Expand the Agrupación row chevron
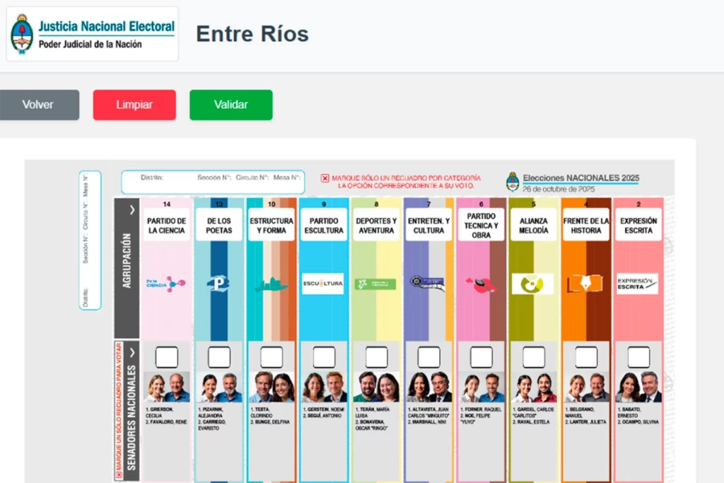Image resolution: width=724 pixels, height=483 pixels. [132, 209]
